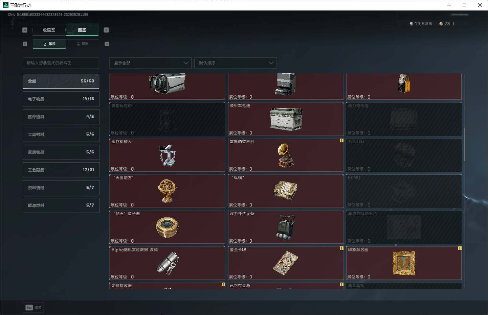Select the 家居物品 category
This screenshot has width=488, height=315.
pos(61,152)
